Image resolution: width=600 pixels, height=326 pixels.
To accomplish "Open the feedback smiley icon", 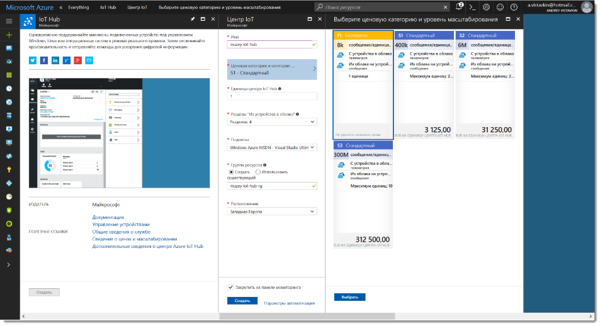I will pos(500,7).
